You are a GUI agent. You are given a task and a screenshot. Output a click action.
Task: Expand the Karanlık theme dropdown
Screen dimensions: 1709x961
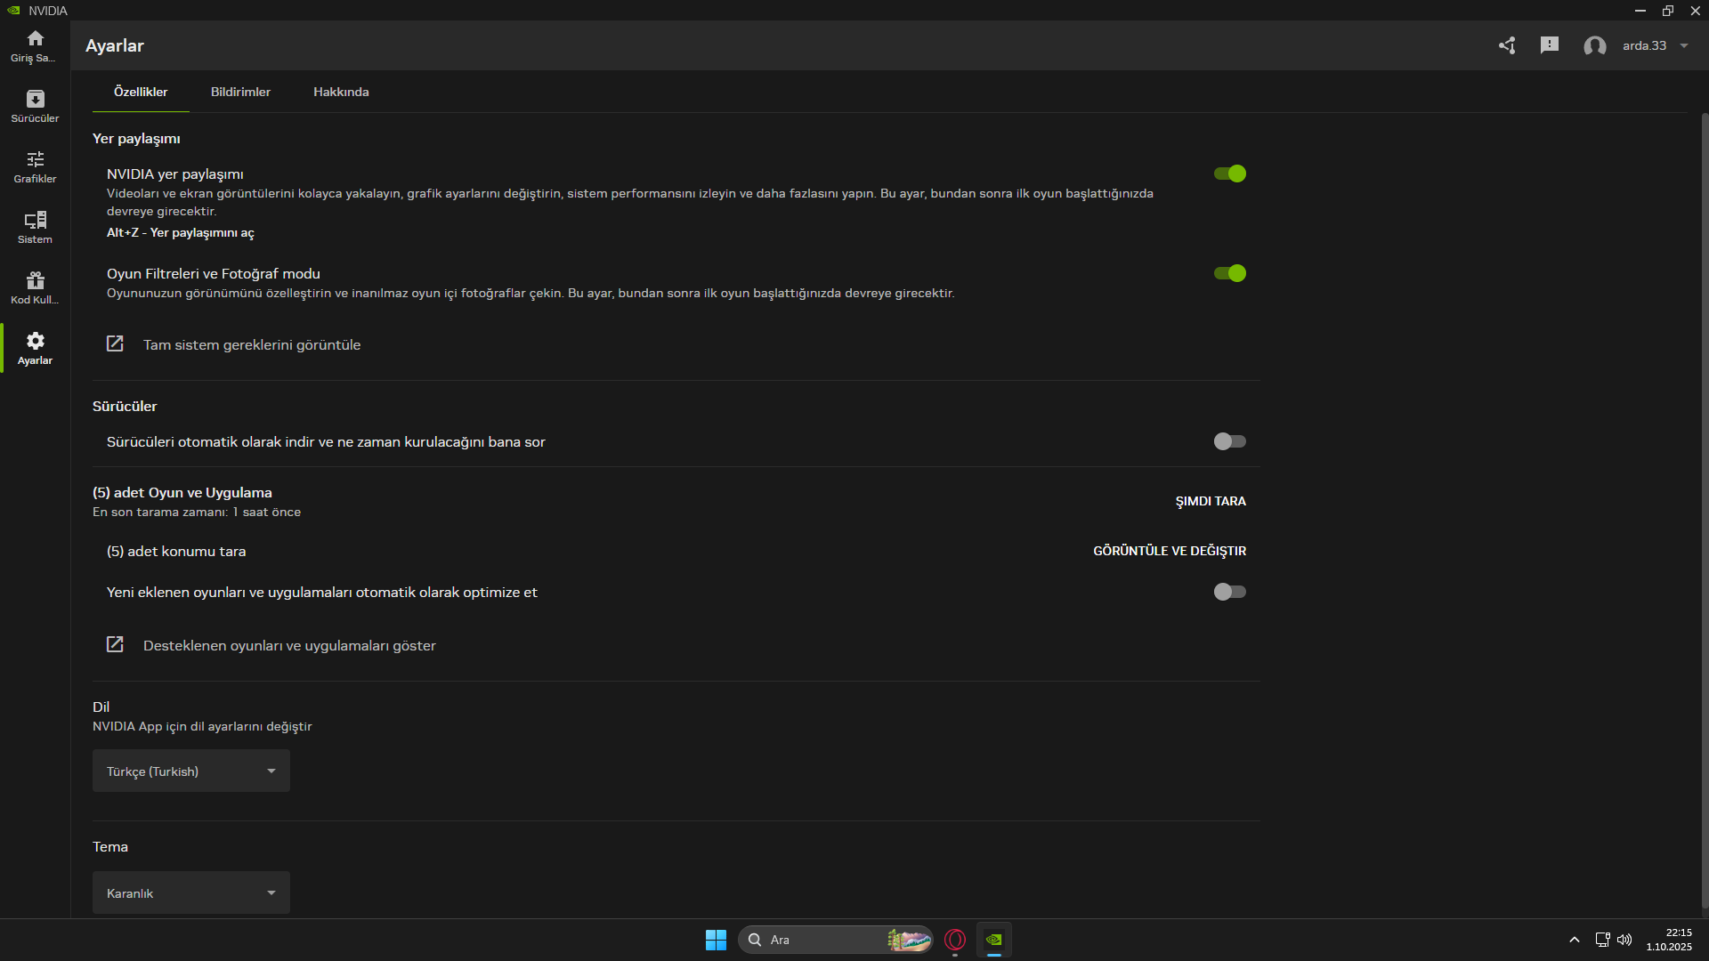pyautogui.click(x=191, y=893)
